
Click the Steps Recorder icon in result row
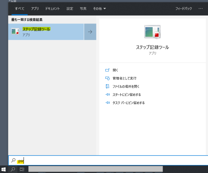pos(15,31)
